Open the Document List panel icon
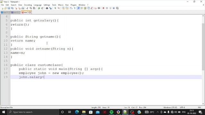Viewport: 205px width, 115px height. 88,8
